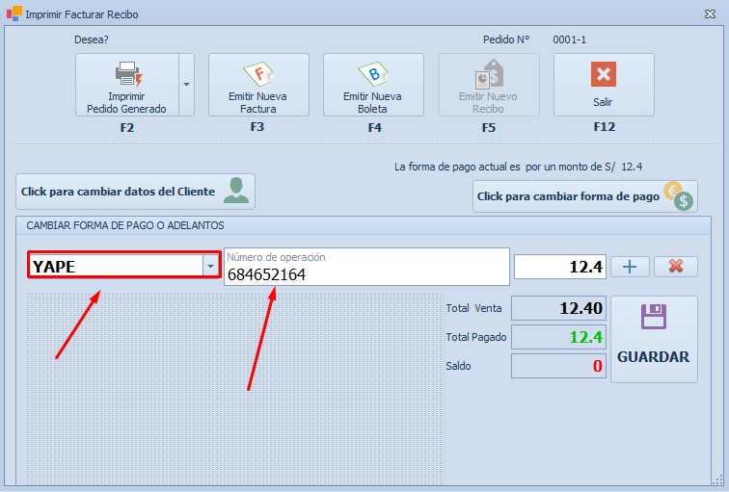Click the Saldo value 0
The width and height of the screenshot is (729, 492).
click(x=558, y=366)
